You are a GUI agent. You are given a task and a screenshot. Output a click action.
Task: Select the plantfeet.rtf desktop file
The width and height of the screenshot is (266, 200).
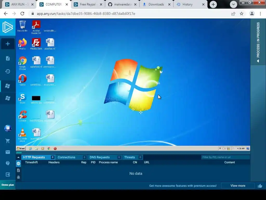50,44
